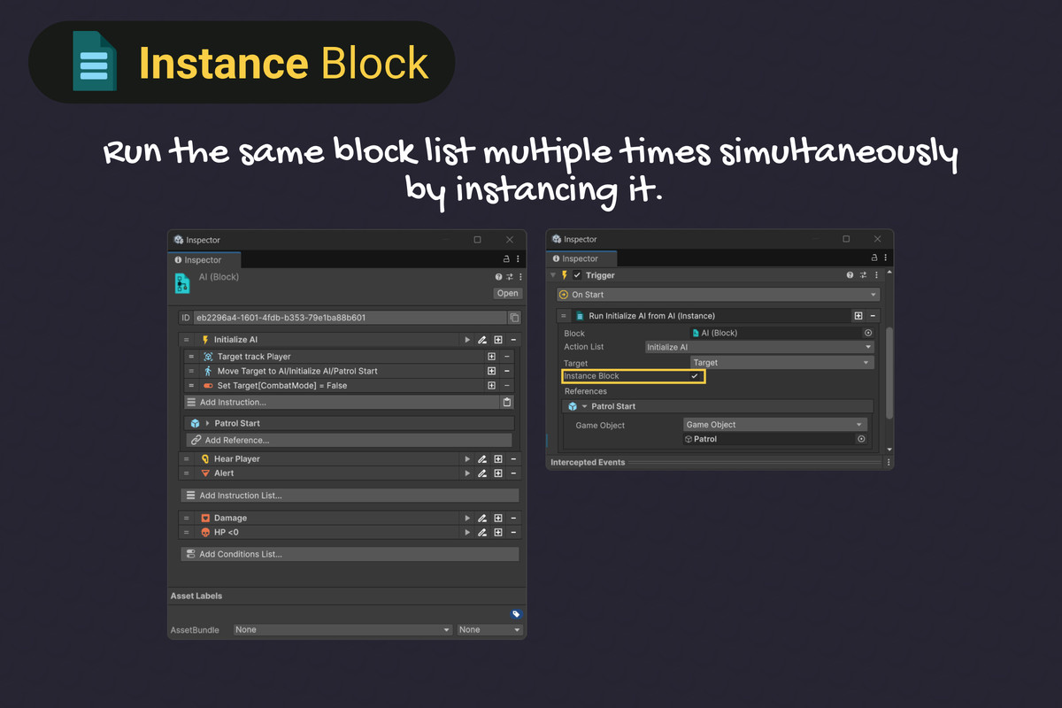
Task: Duplicate the Alert instruction list
Action: click(x=498, y=473)
